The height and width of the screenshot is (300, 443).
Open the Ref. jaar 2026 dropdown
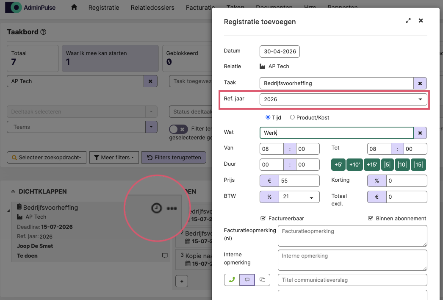343,100
